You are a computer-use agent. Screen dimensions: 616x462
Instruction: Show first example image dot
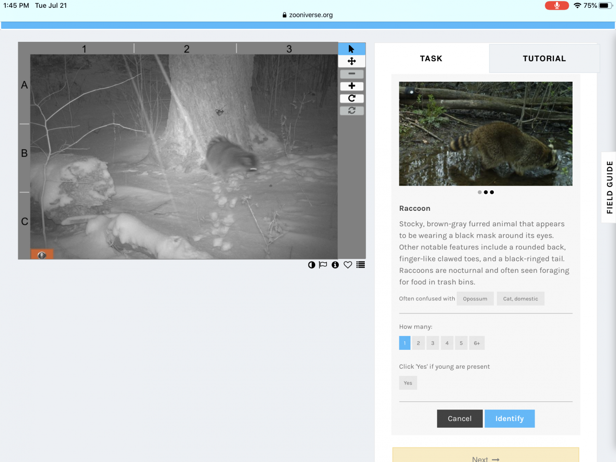479,192
